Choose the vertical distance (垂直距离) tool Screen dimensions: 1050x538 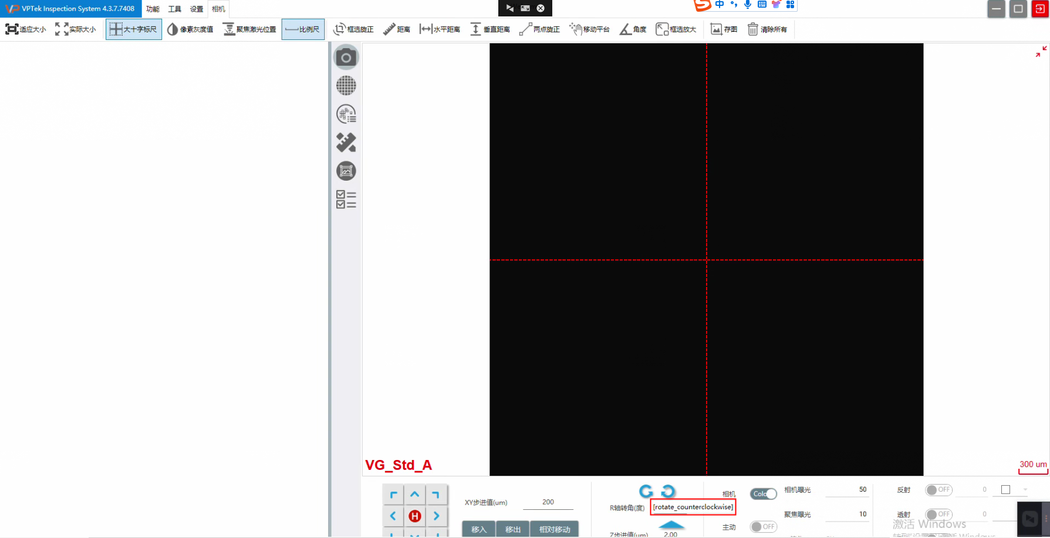[490, 29]
